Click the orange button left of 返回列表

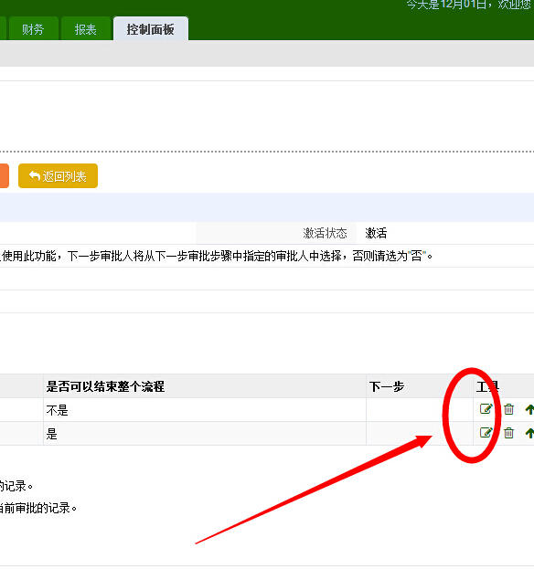[x=4, y=176]
